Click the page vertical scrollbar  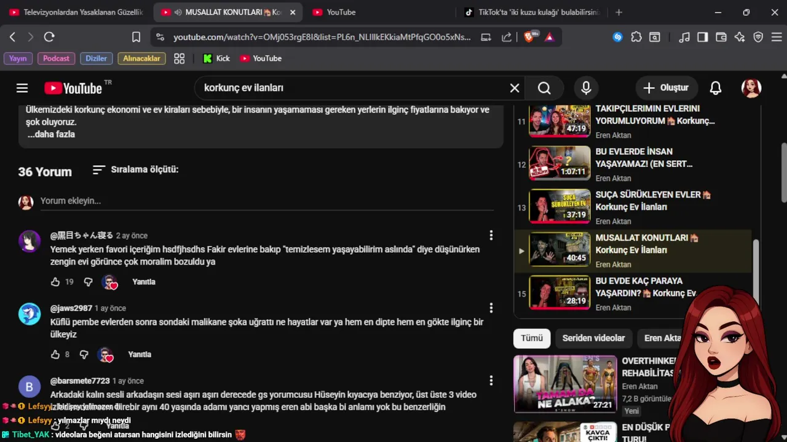783,172
